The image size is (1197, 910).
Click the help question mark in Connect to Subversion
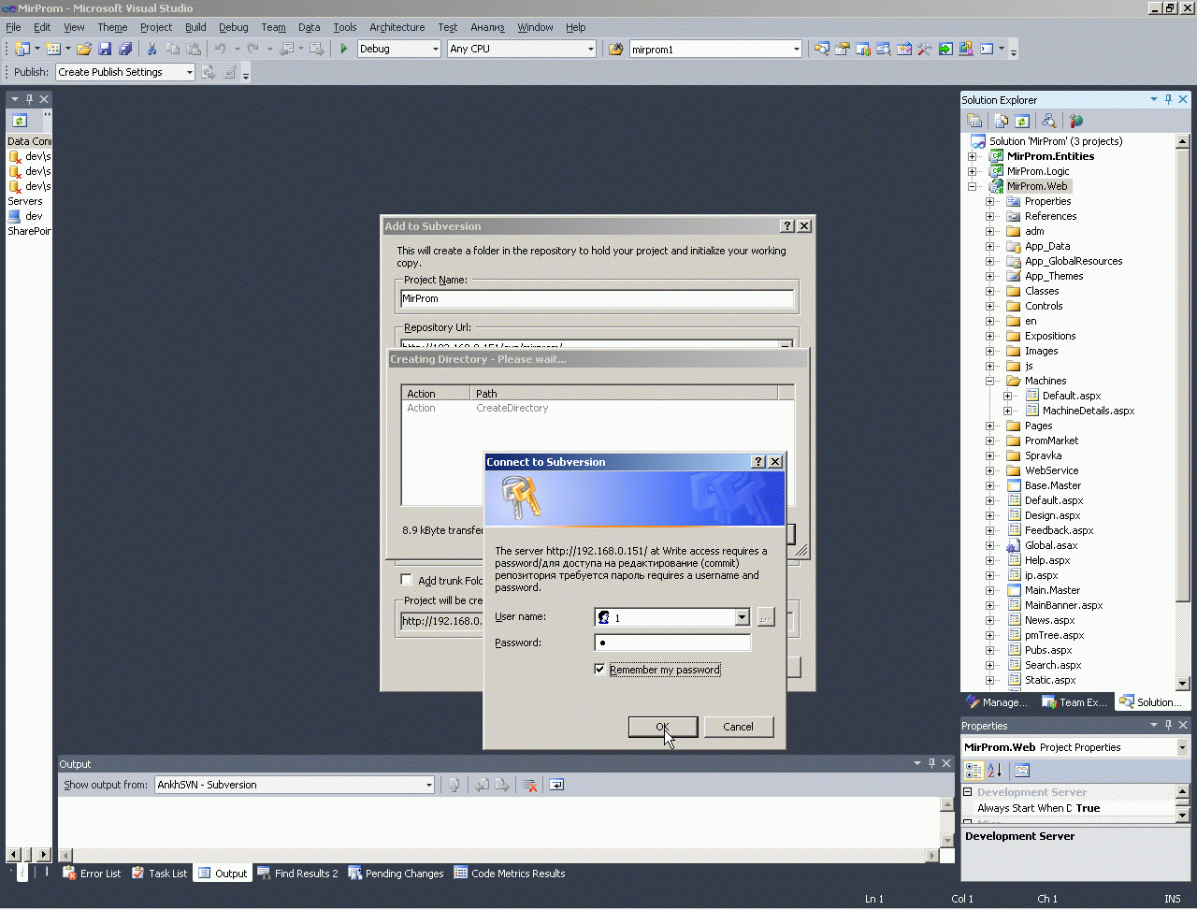(x=758, y=462)
